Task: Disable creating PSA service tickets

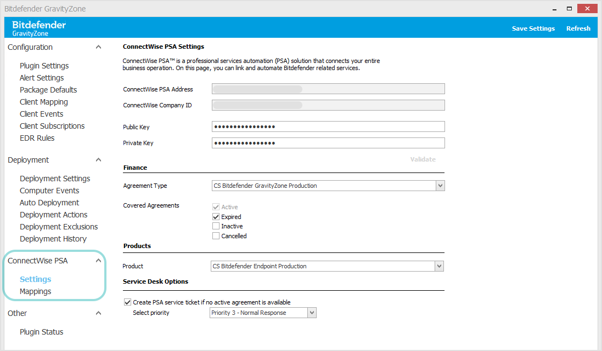Action: click(x=127, y=302)
